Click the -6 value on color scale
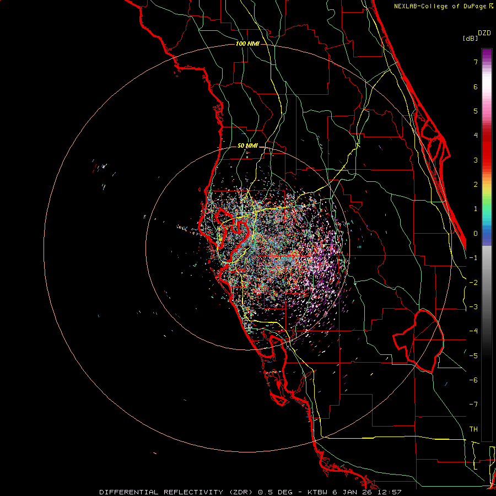496x496 pixels. tap(473, 380)
